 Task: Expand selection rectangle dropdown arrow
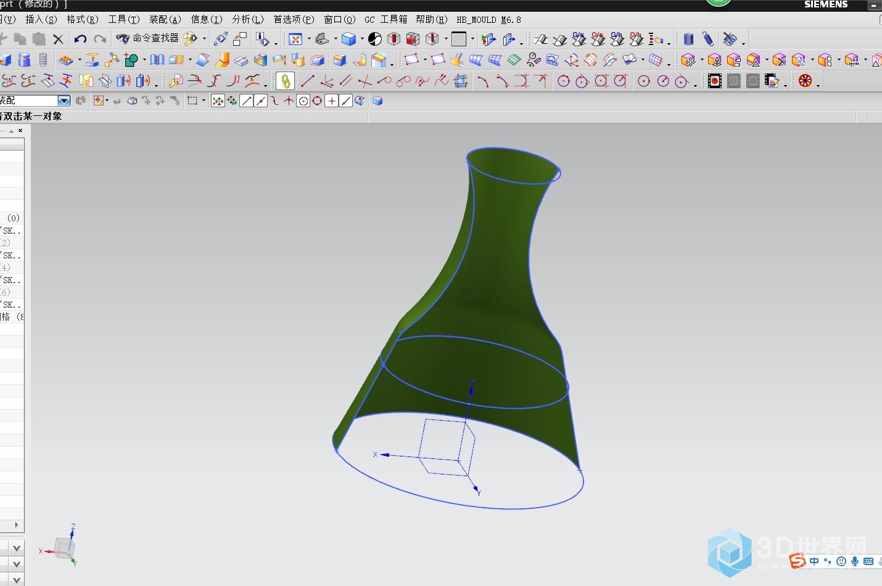tap(204, 101)
